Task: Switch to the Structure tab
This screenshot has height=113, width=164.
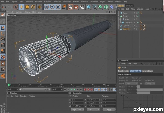Action: [129, 6]
